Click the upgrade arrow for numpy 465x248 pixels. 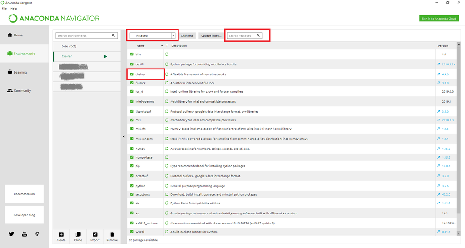438,149
